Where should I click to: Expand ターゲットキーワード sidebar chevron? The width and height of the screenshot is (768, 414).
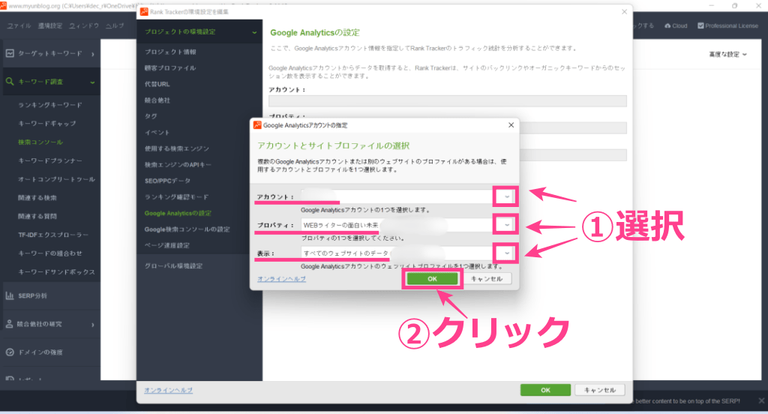(92, 54)
